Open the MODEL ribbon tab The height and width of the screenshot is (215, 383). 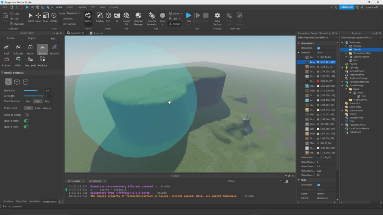click(70, 7)
